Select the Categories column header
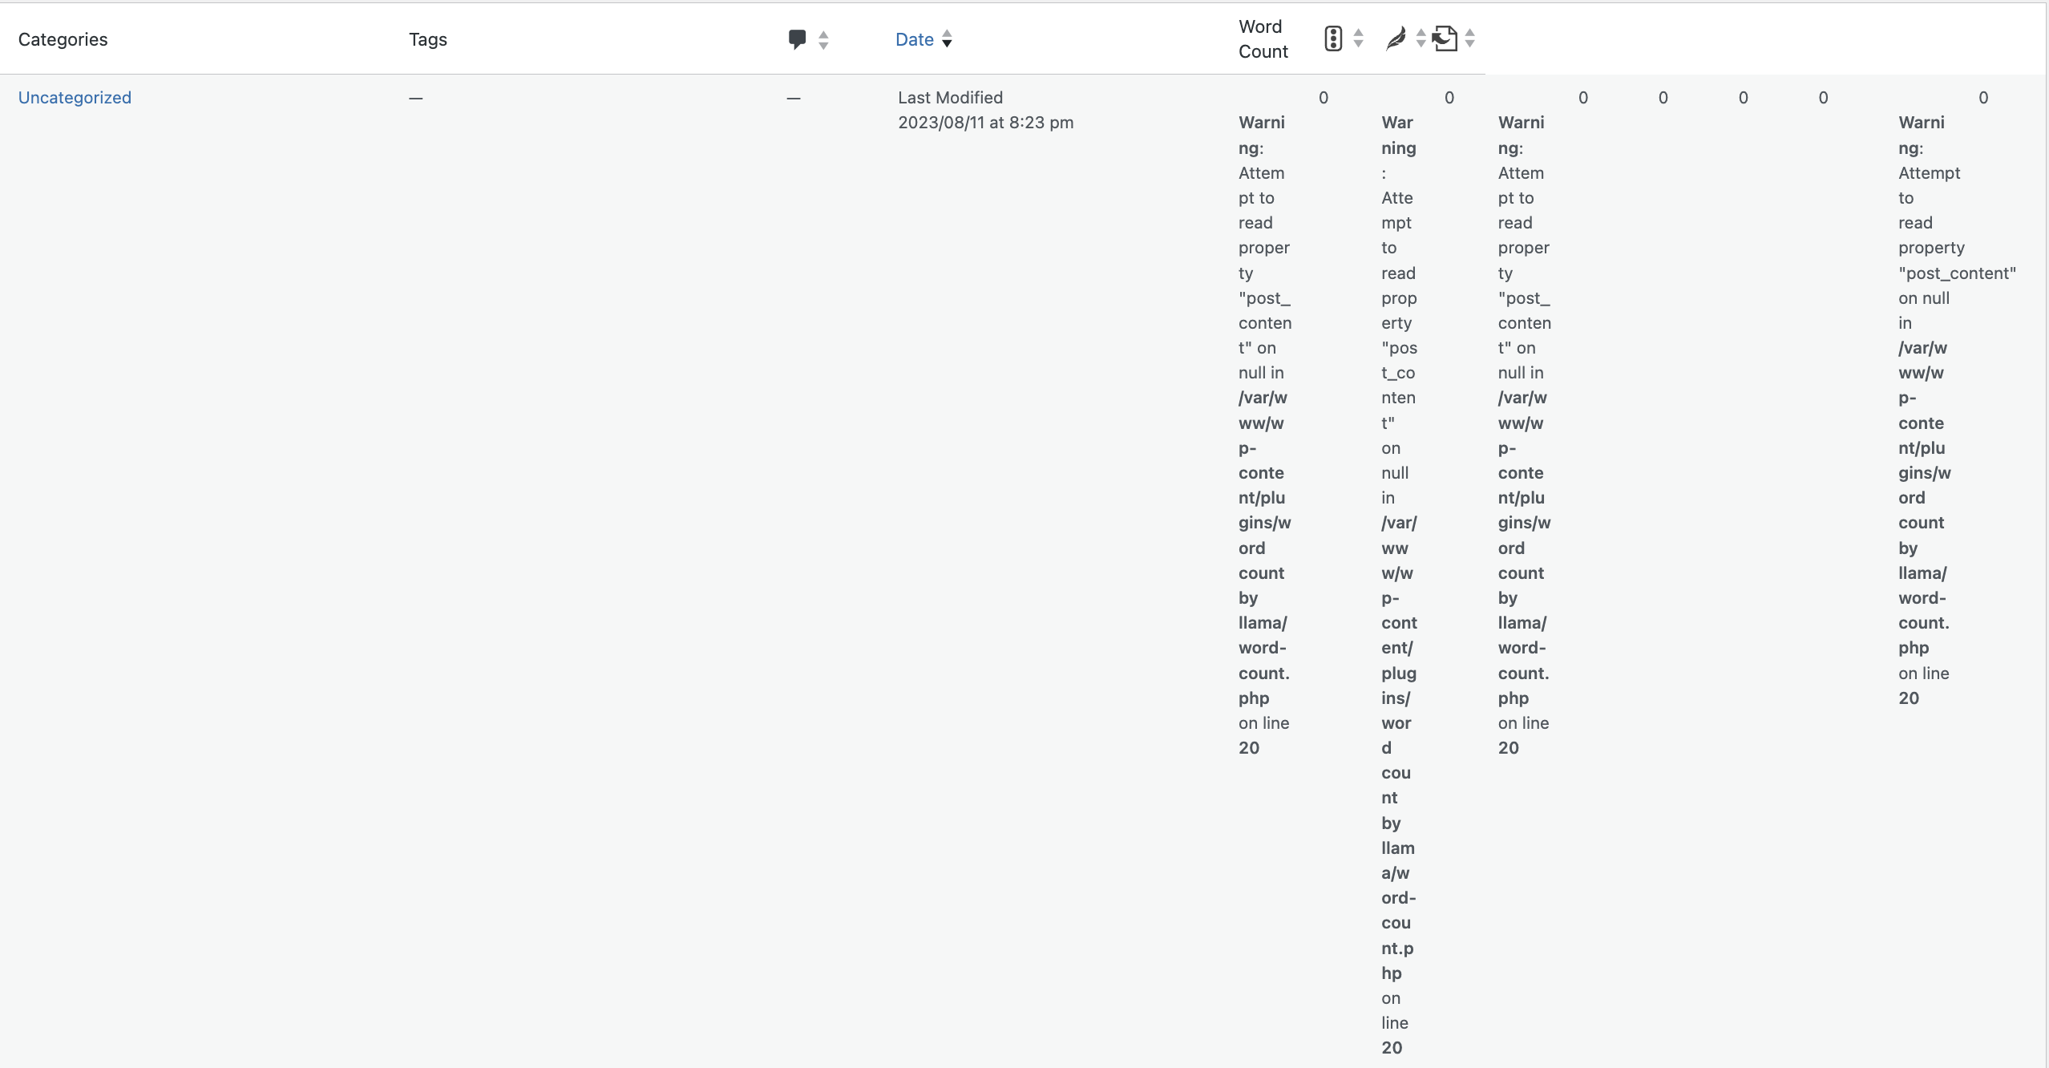 (x=63, y=38)
